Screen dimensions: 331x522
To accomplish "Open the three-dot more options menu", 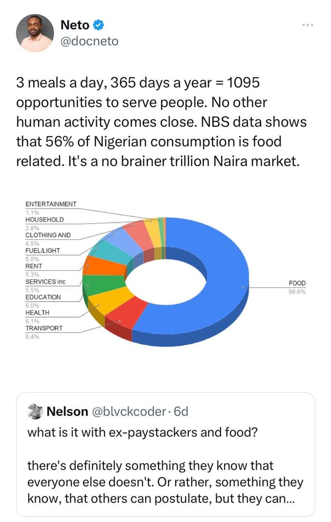I will (x=308, y=25).
